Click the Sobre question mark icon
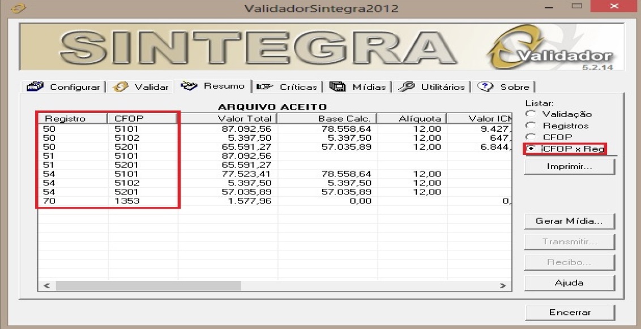 click(x=485, y=87)
